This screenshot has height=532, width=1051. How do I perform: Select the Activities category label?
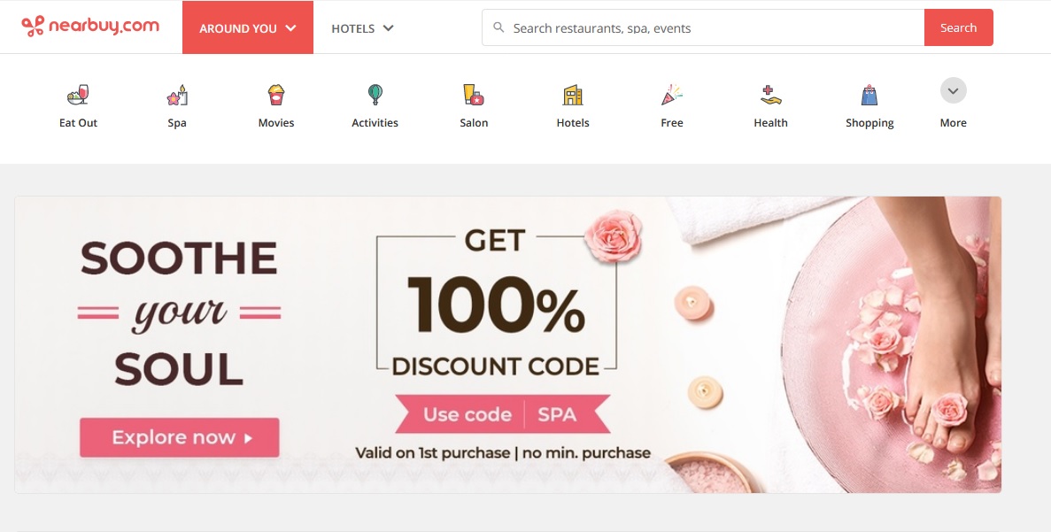click(x=375, y=123)
